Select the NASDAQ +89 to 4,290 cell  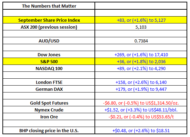click(141, 68)
